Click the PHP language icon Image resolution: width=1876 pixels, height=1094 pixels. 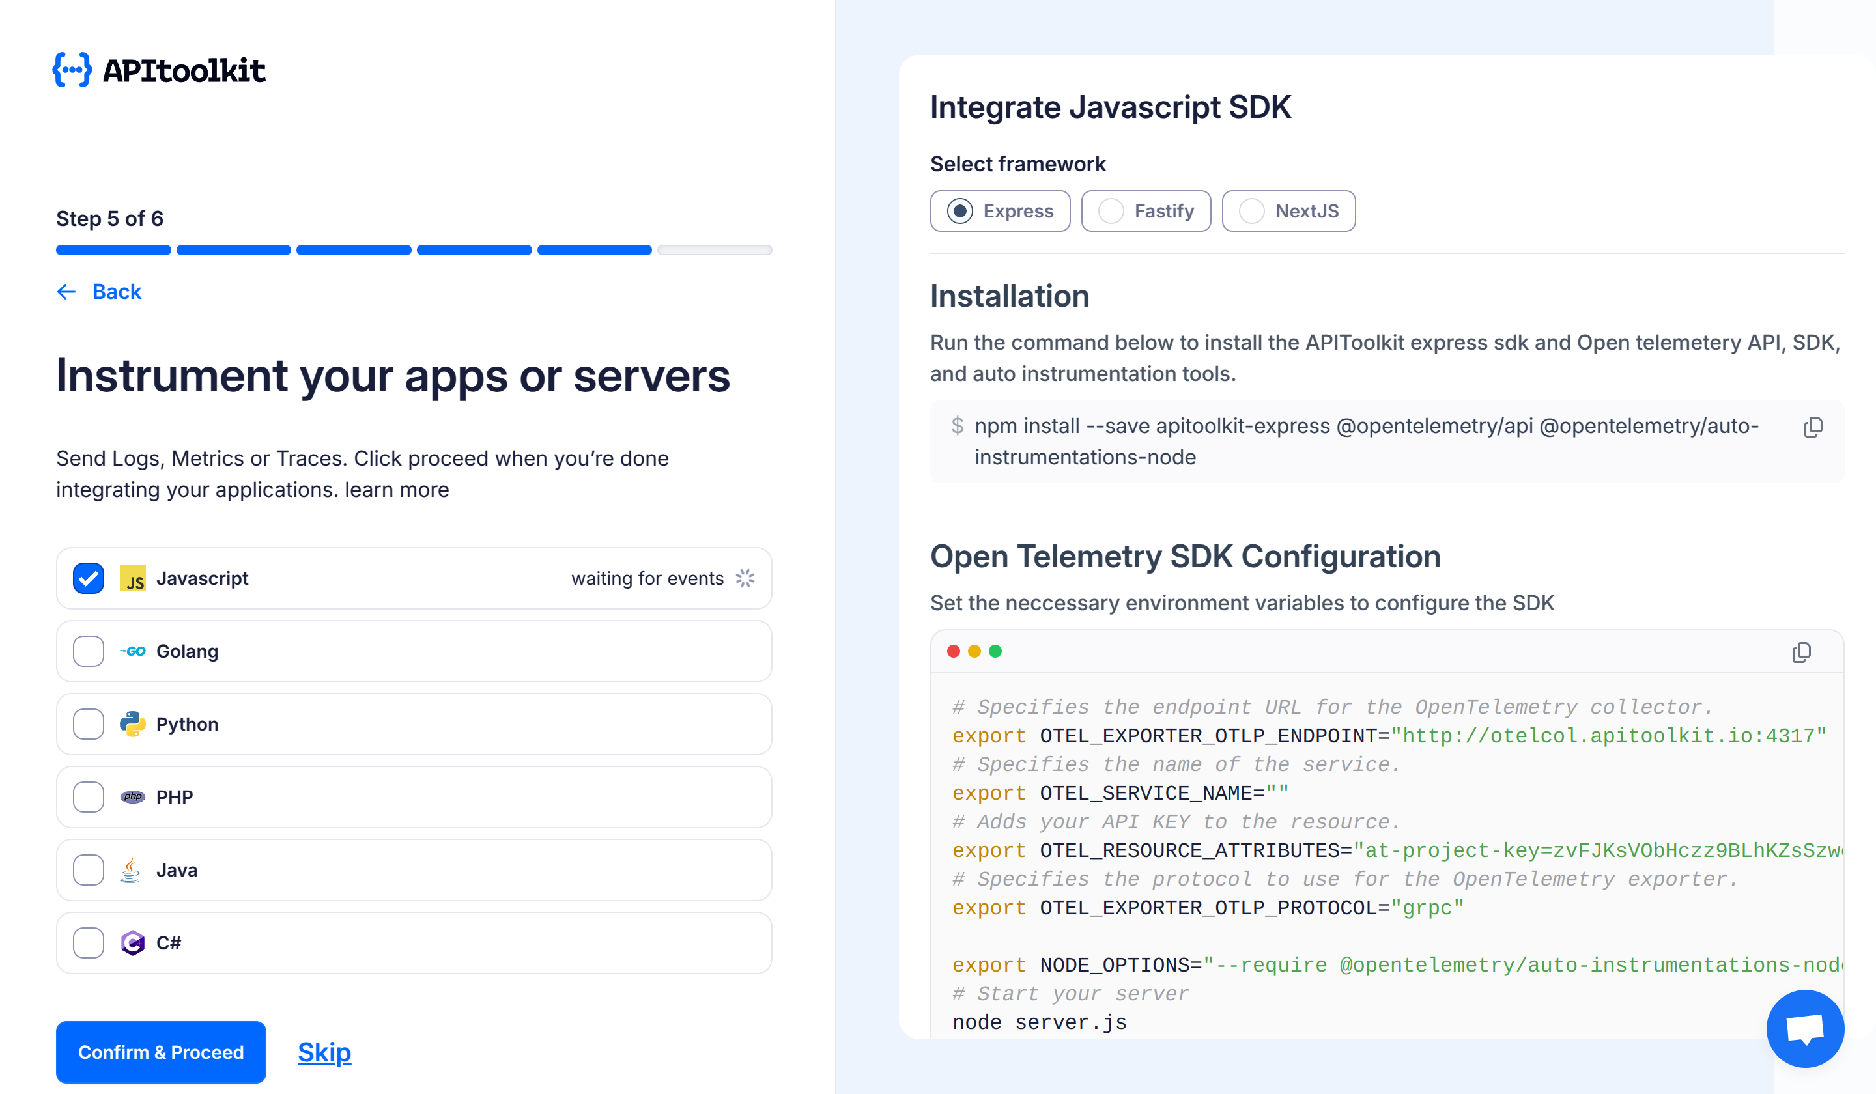[x=134, y=796]
